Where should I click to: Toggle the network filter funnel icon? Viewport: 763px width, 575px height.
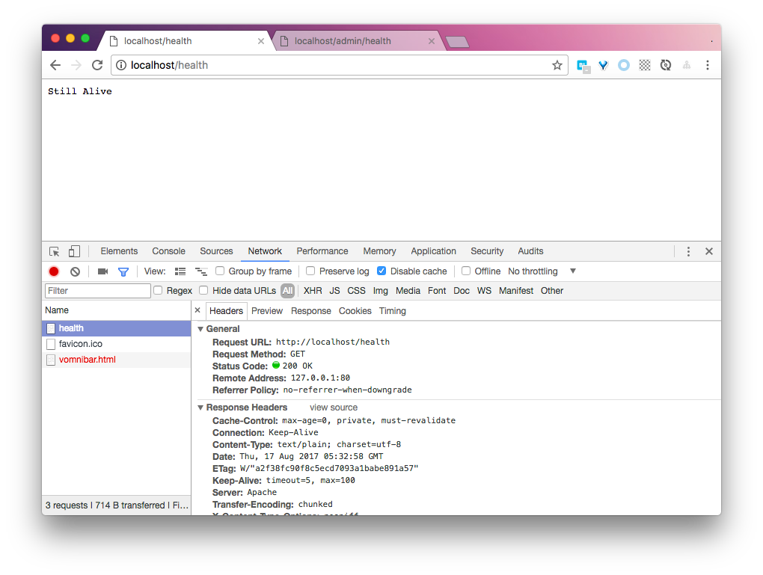point(123,272)
